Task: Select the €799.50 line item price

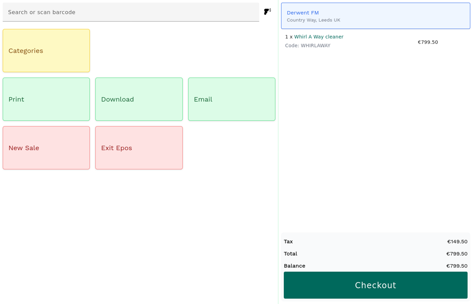Action: (x=428, y=42)
